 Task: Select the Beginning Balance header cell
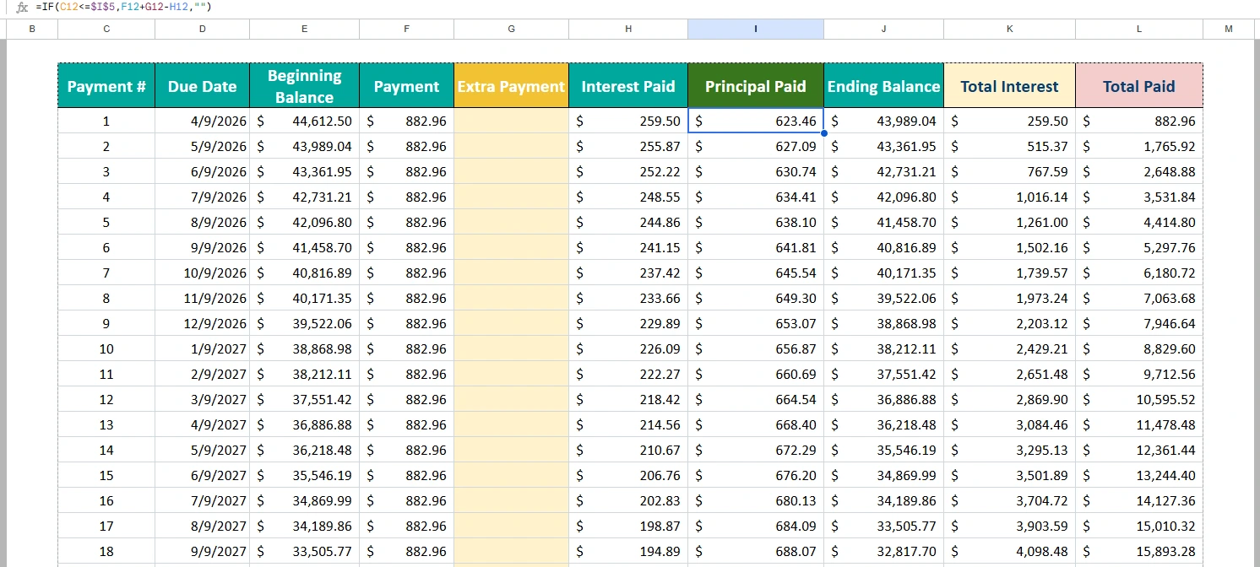304,85
